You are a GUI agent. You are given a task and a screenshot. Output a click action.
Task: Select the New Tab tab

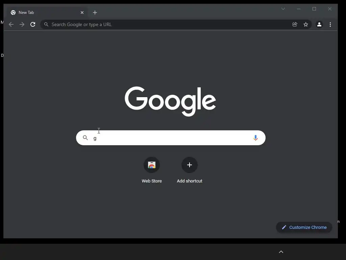pos(47,13)
